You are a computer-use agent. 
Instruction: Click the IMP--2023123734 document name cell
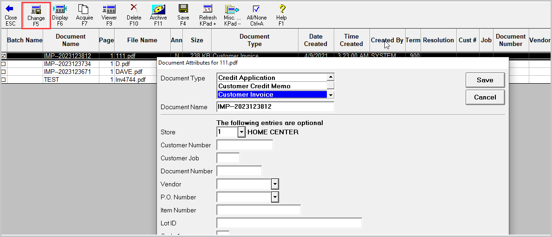(71, 64)
